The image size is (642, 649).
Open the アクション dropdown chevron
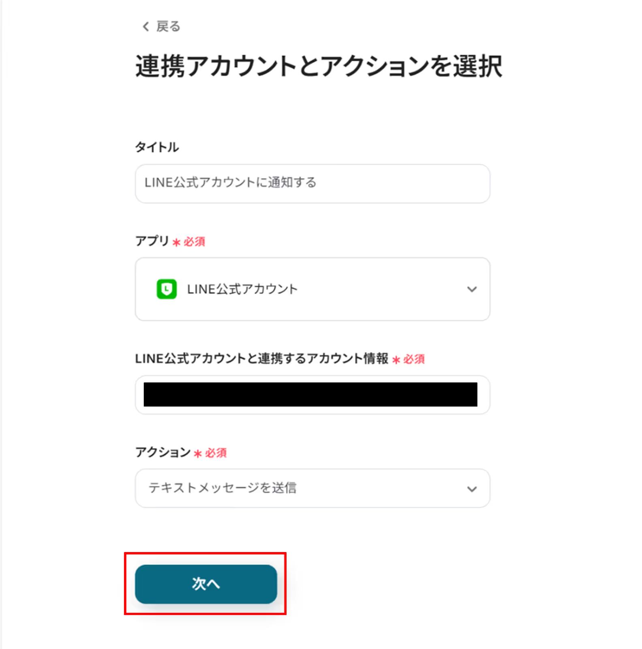tap(472, 489)
